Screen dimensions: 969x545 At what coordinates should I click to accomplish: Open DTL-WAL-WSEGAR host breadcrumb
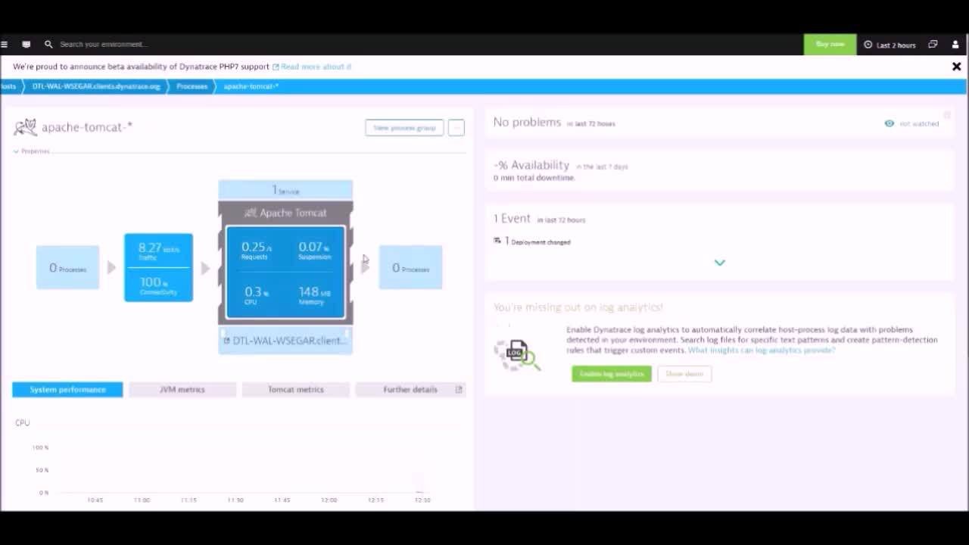pos(96,86)
